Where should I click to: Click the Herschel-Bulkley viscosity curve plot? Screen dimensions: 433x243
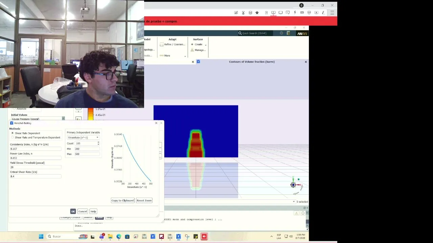tap(137, 158)
